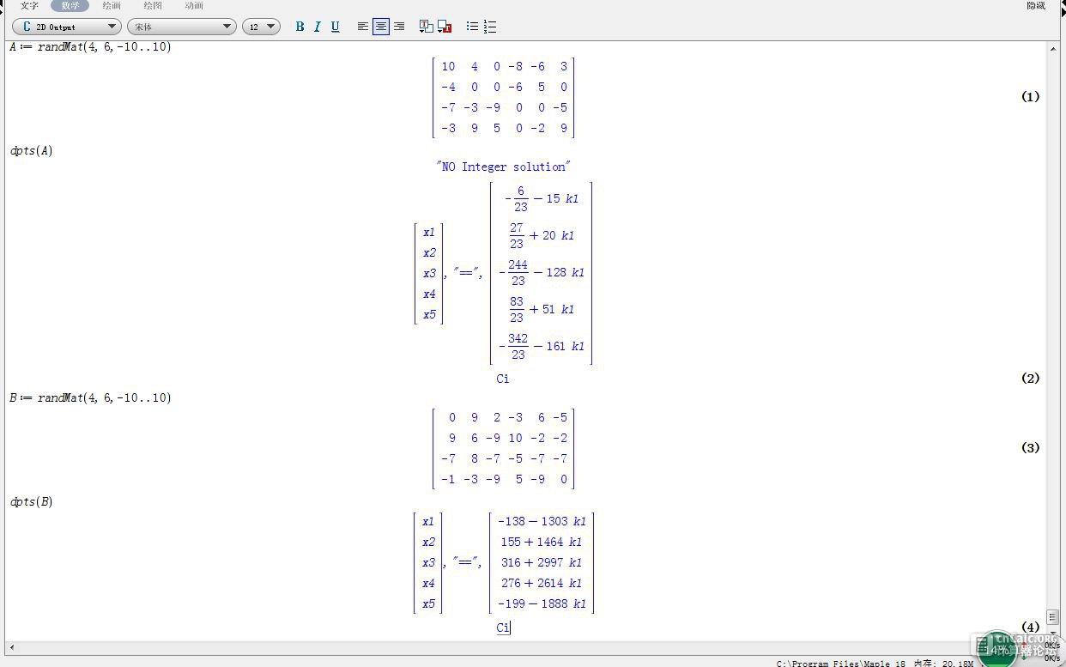The image size is (1066, 667).
Task: Click the Ci text under first solution
Action: [503, 379]
